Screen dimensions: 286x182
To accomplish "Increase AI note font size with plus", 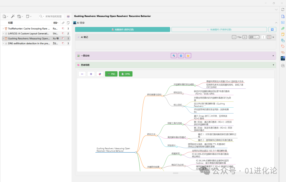I will coord(245,37).
